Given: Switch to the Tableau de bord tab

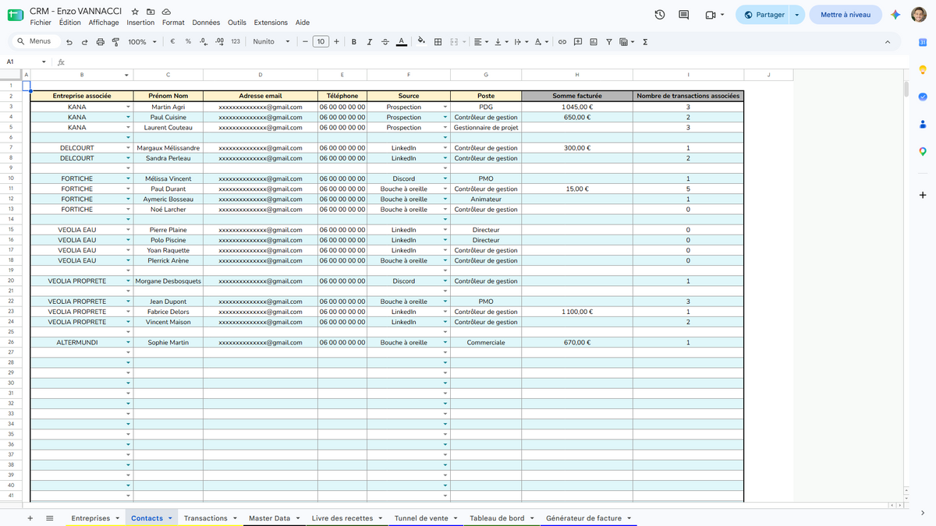Looking at the screenshot, I should tap(497, 518).
